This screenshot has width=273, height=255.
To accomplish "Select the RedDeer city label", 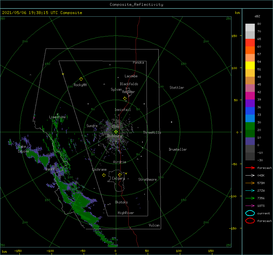I will [x=129, y=92].
